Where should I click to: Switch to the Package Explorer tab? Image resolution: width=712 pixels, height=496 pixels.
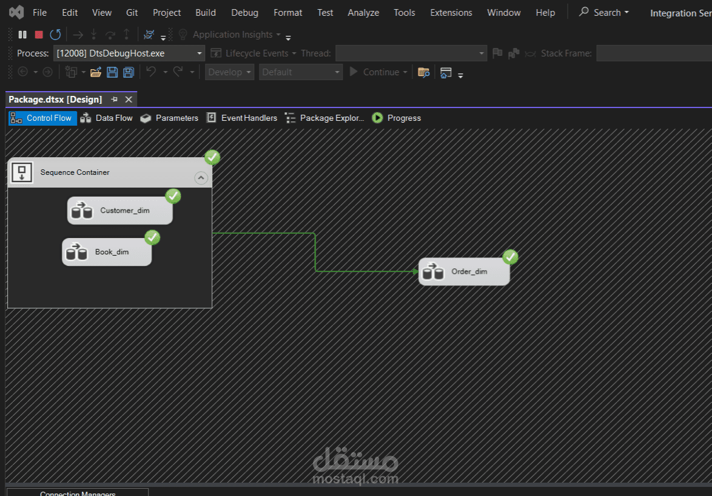point(324,118)
